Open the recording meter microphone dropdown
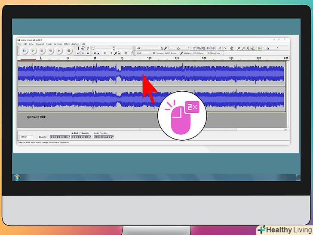 click(x=119, y=53)
